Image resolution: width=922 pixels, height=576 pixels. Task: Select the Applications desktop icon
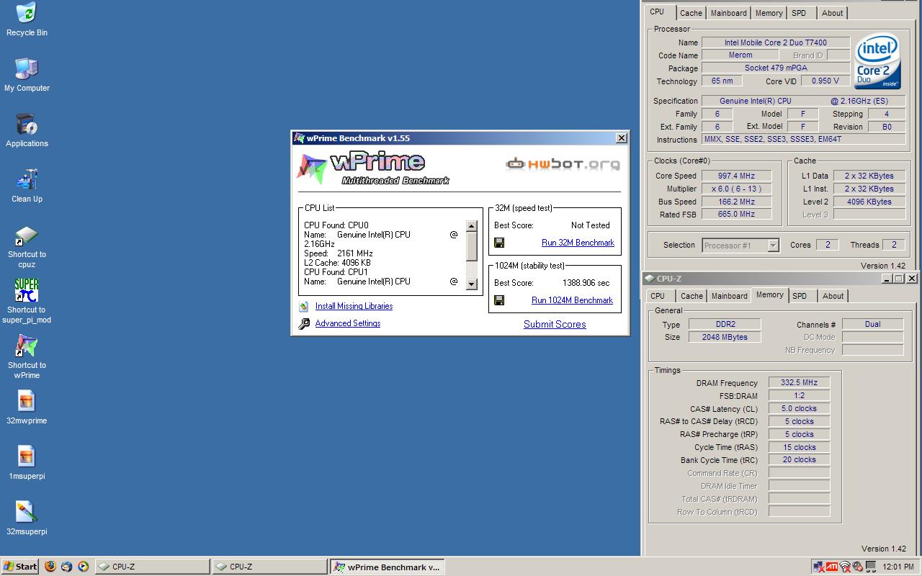(27, 124)
